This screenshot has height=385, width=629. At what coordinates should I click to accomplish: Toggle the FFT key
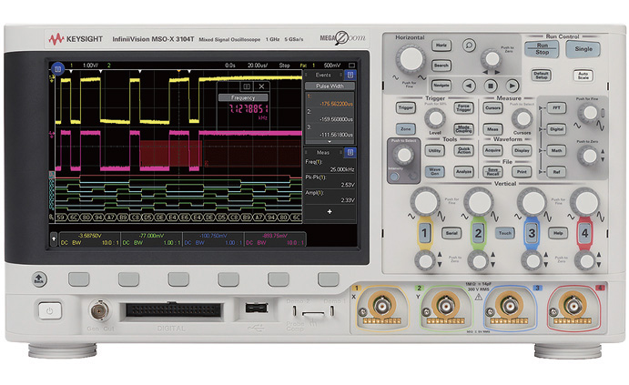[x=557, y=108]
